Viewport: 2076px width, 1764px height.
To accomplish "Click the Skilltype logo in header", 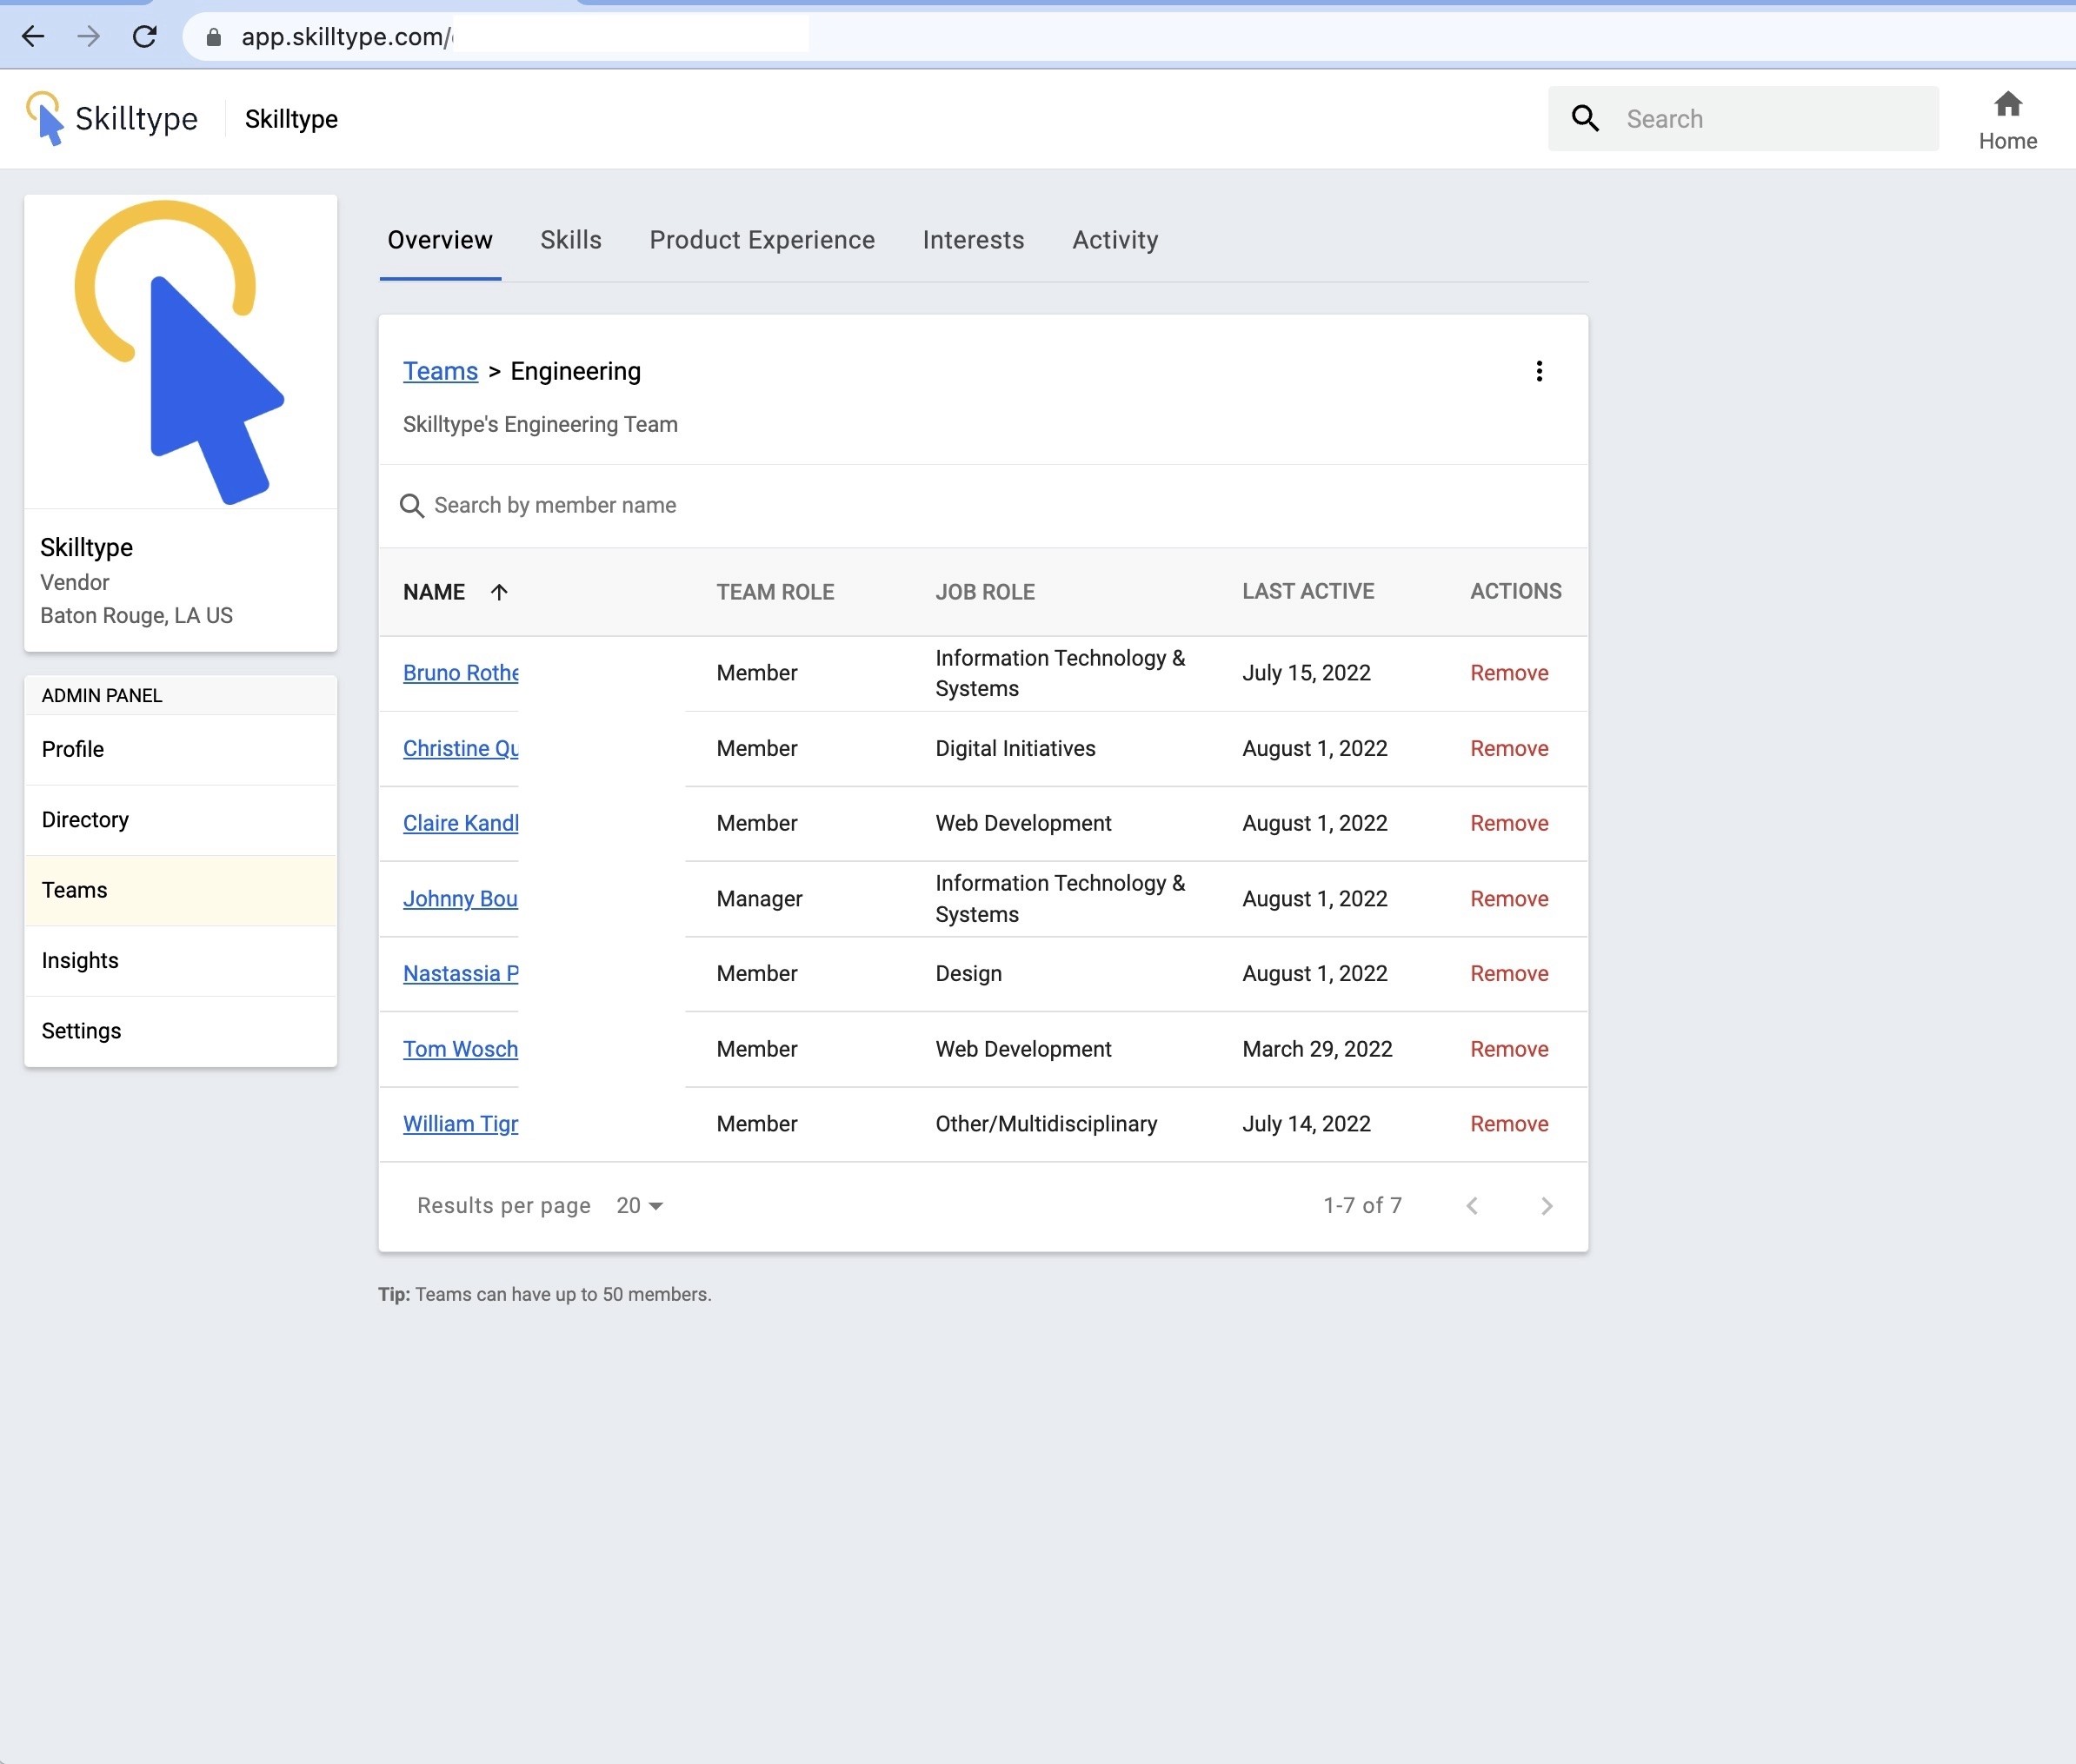I will [112, 119].
